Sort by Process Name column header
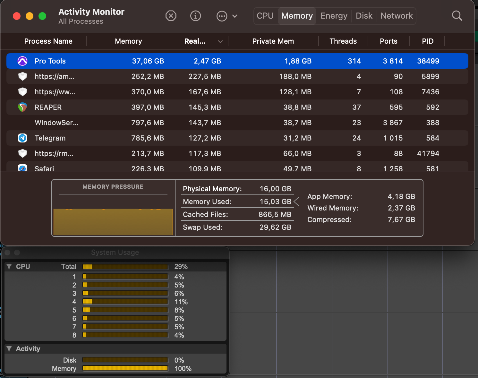Viewport: 478px width, 378px height. click(x=48, y=41)
